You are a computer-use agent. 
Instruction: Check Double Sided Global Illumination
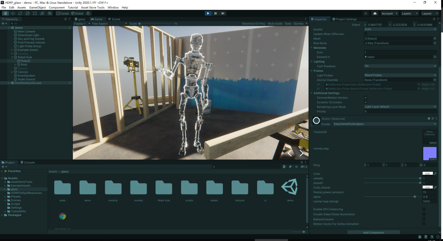click(424, 214)
